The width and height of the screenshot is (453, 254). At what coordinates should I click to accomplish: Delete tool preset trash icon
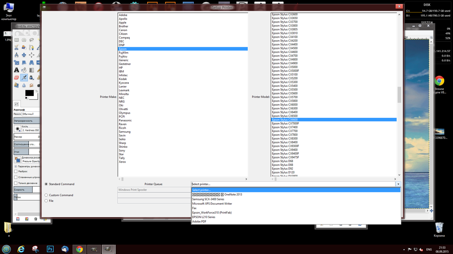[36, 219]
